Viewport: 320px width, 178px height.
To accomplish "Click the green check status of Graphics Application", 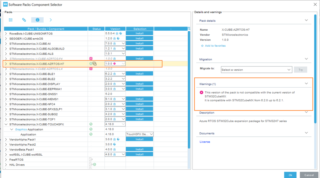I will pyautogui.click(x=91, y=129).
